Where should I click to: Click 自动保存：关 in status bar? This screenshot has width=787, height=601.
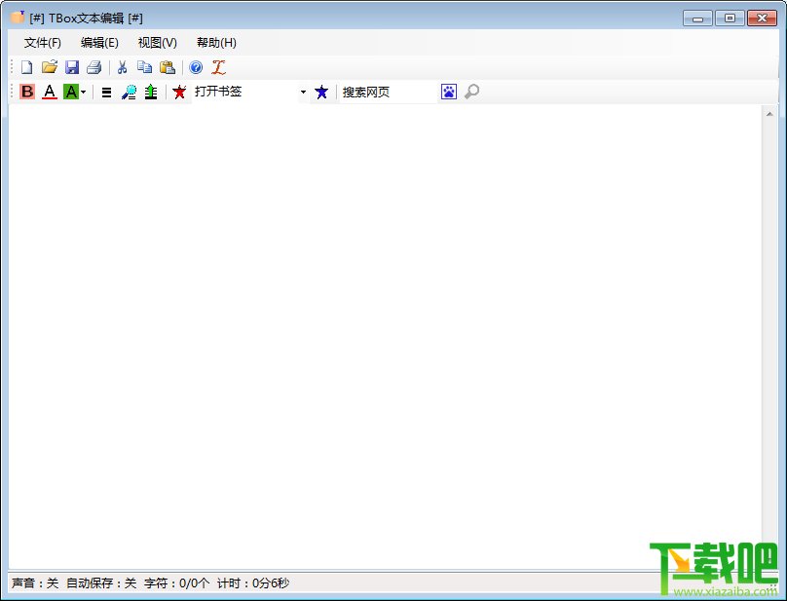click(101, 583)
